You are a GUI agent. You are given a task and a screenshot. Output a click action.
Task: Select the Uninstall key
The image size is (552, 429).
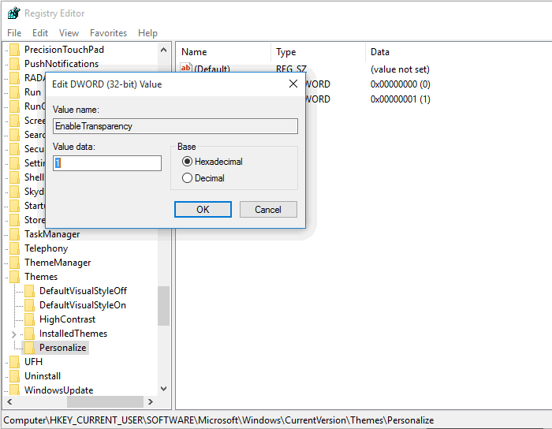tap(43, 376)
